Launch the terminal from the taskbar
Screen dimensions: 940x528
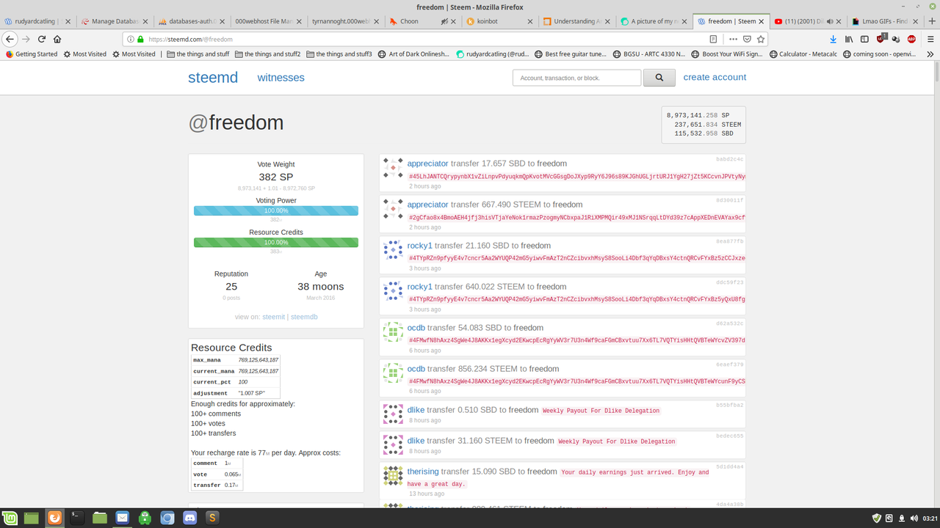pos(76,518)
